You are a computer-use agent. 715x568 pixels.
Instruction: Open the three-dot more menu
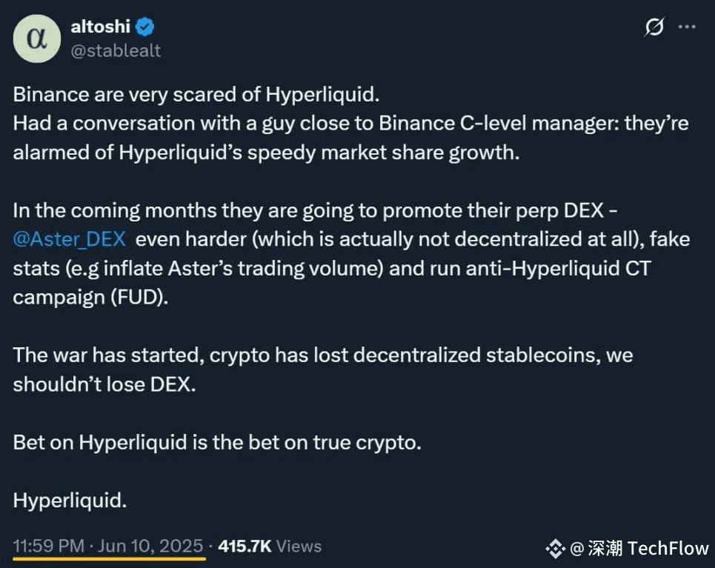pos(687,27)
